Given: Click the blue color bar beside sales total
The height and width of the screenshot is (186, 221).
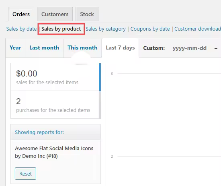Looking at the screenshot, I should pyautogui.click(x=100, y=77).
